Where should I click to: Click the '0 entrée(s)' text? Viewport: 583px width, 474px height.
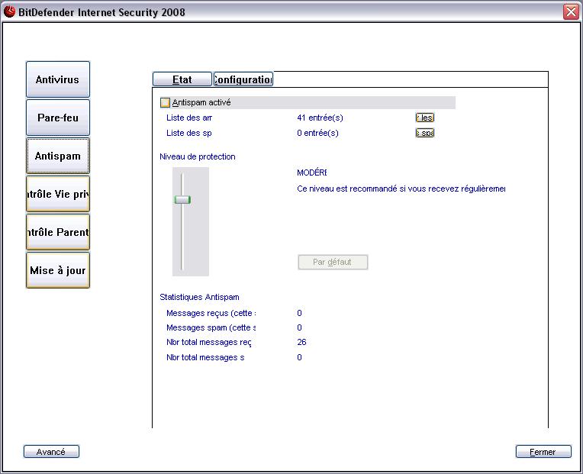[317, 133]
